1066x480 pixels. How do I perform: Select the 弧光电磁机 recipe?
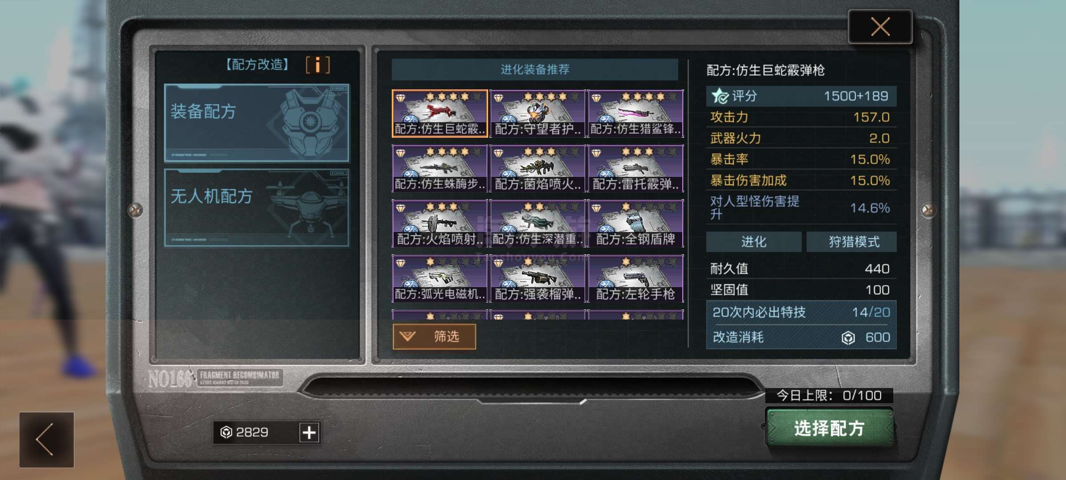(x=440, y=279)
